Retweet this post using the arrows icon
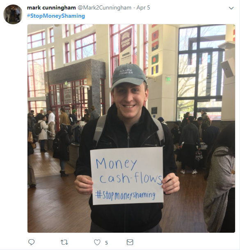Image resolution: width=240 pixels, height=250 pixels. click(64, 242)
